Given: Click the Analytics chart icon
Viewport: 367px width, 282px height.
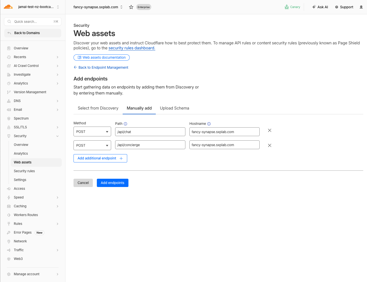Looking at the screenshot, I should tap(9, 83).
